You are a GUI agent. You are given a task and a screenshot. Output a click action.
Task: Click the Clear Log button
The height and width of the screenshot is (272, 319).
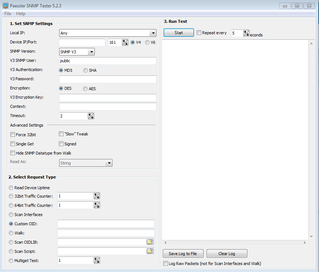click(x=227, y=254)
